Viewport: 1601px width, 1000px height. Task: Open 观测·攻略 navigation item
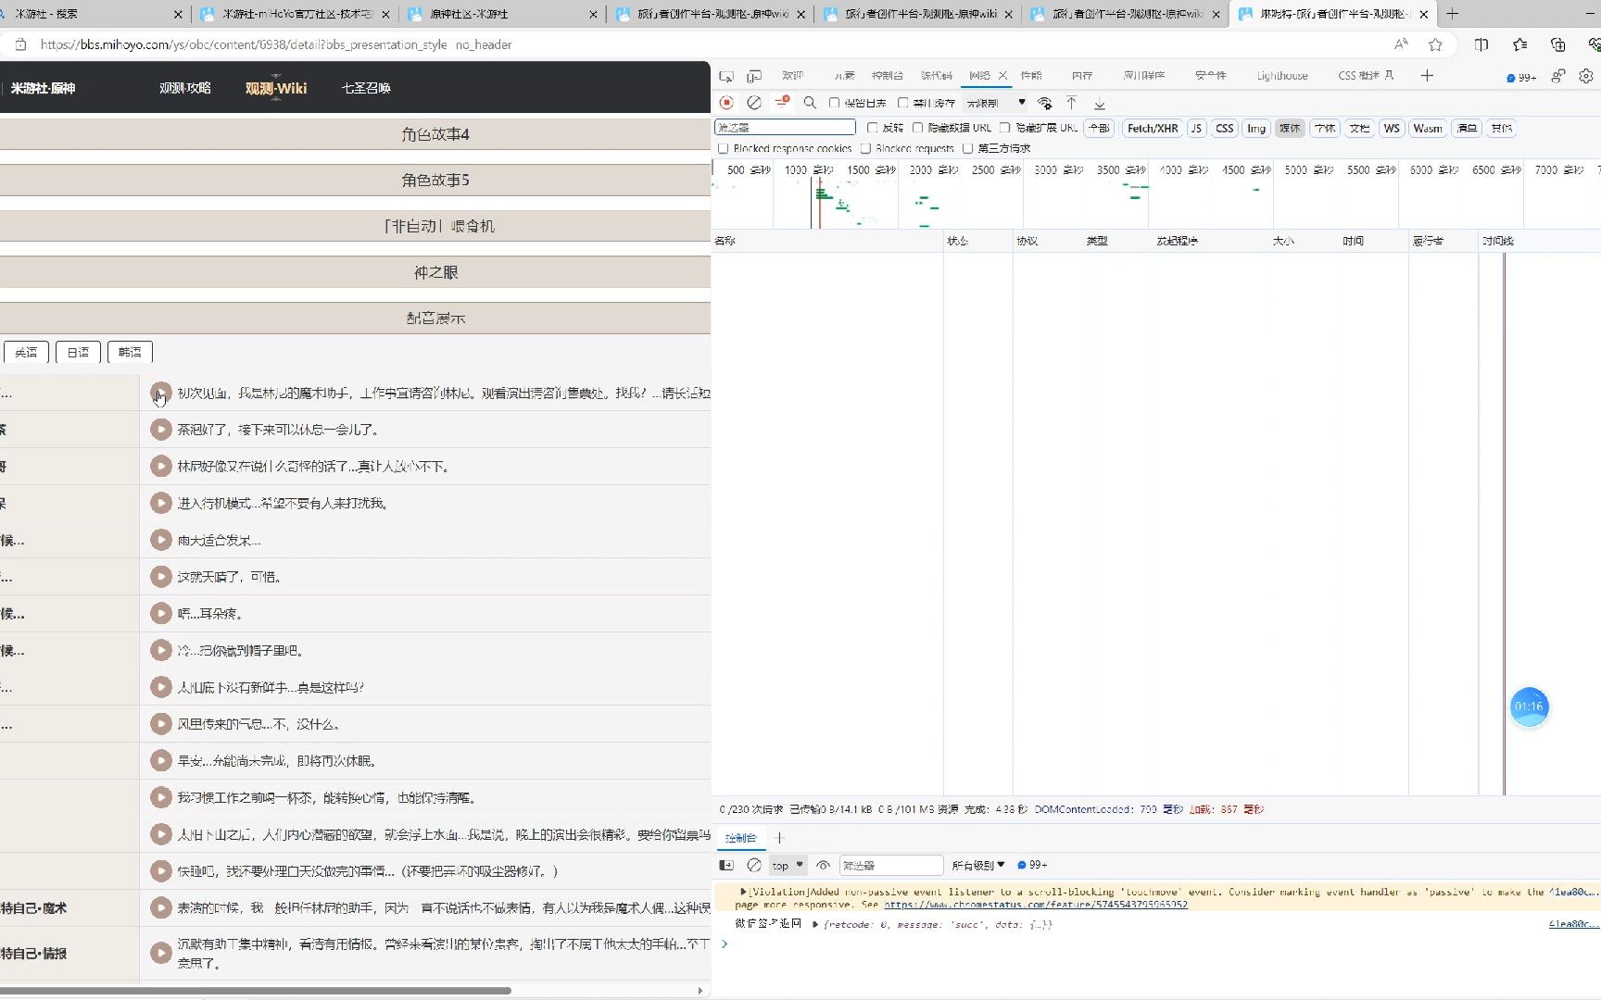click(x=185, y=88)
